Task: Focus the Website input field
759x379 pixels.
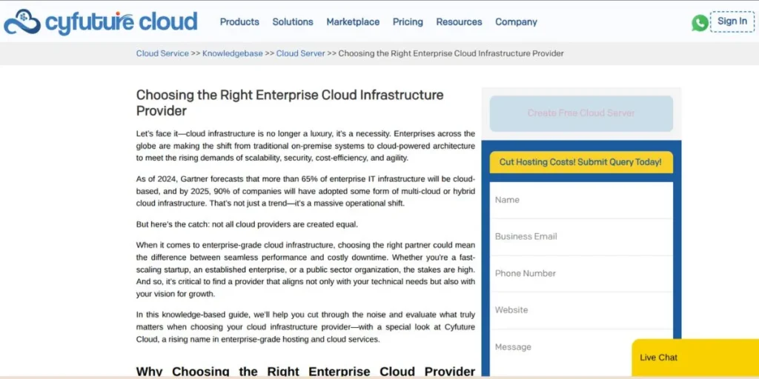Action: pos(581,310)
